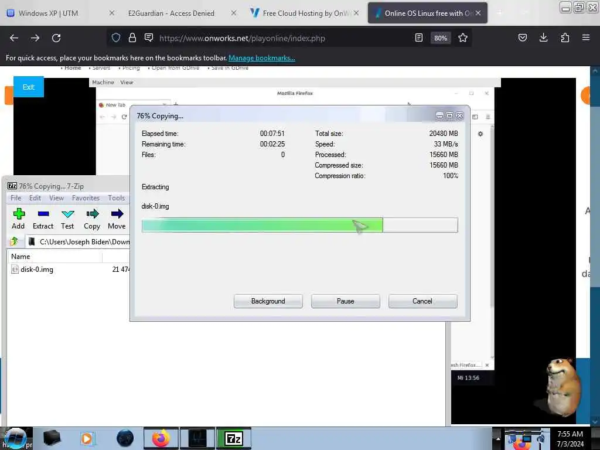The width and height of the screenshot is (600, 450).
Task: Open the Downloads panel
Action: (543, 37)
